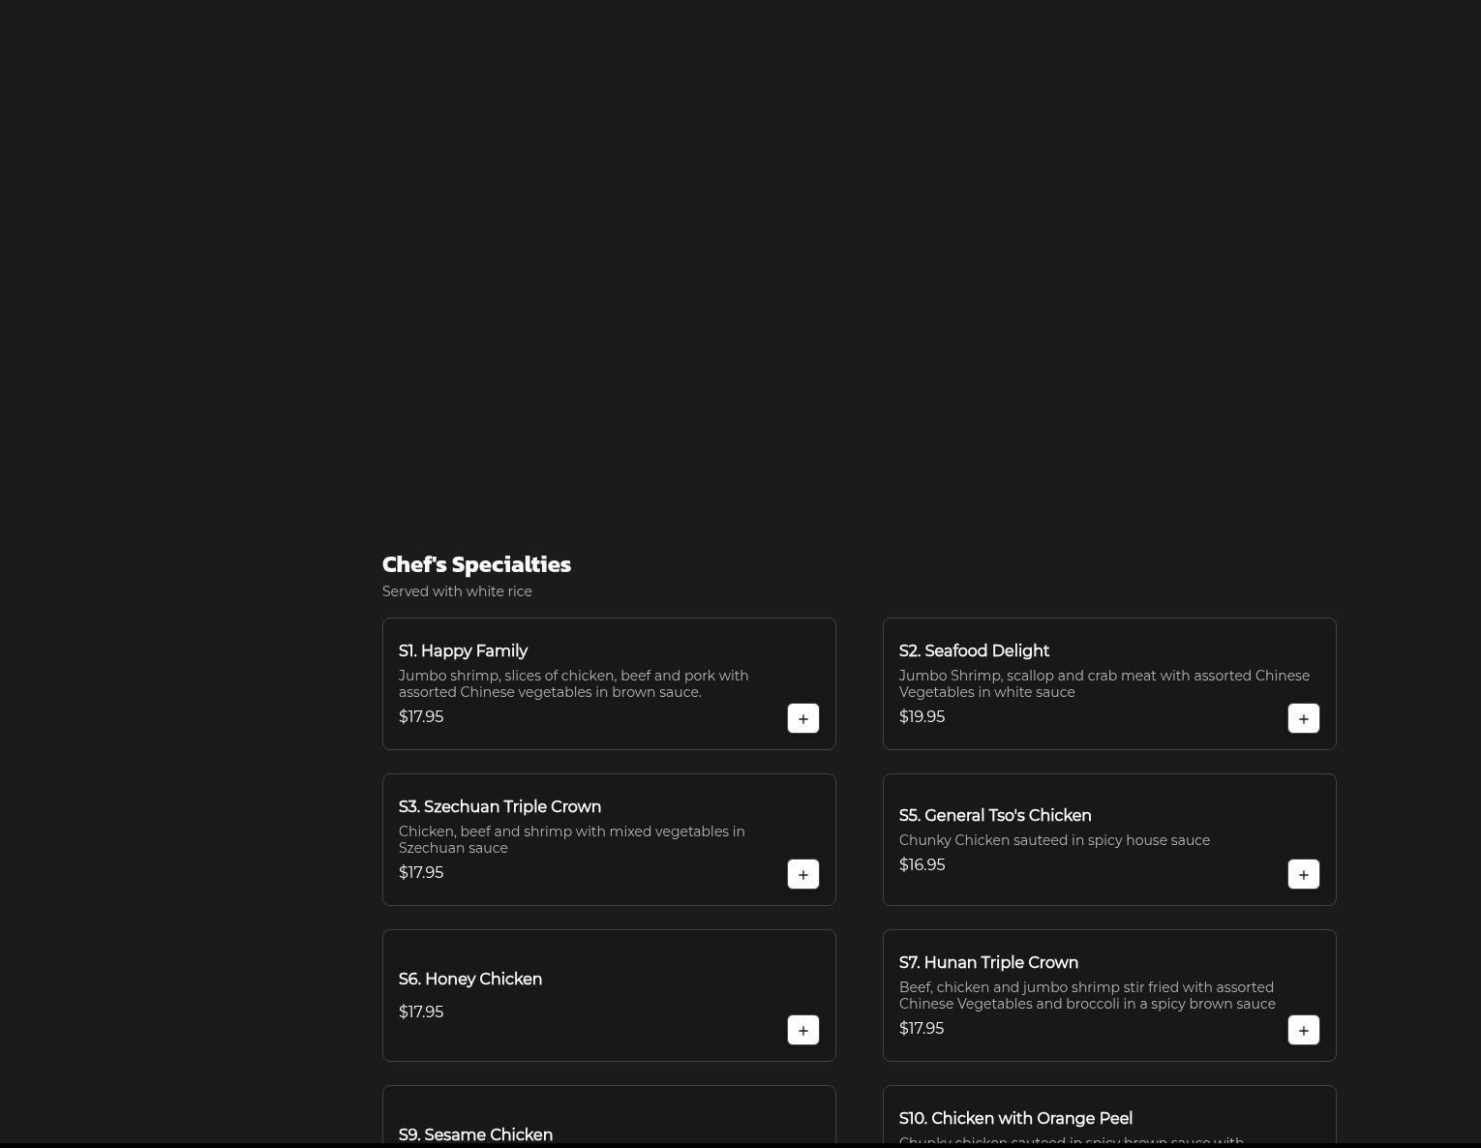Select the S5. General Tso's Chicken title
1481x1148 pixels.
pyautogui.click(x=995, y=816)
